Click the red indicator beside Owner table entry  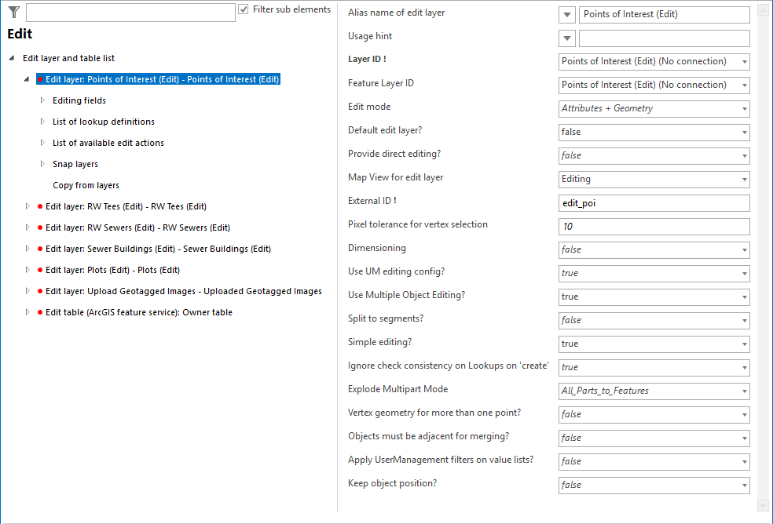coord(39,311)
